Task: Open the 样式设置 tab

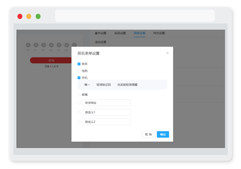Action: pyautogui.click(x=159, y=33)
